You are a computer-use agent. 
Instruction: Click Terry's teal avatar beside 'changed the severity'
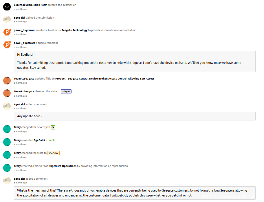pyautogui.click(x=7, y=129)
